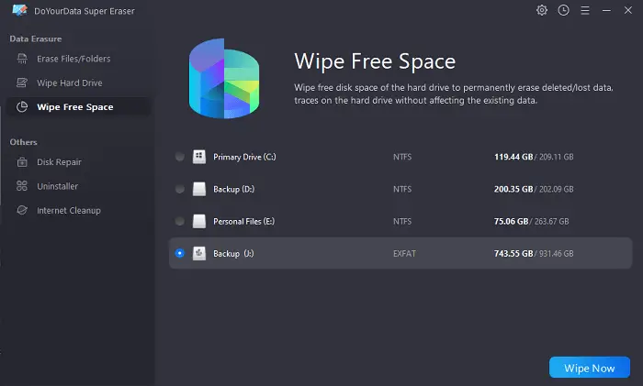Minimize the Super Eraser window
The width and height of the screenshot is (643, 386).
click(x=606, y=10)
